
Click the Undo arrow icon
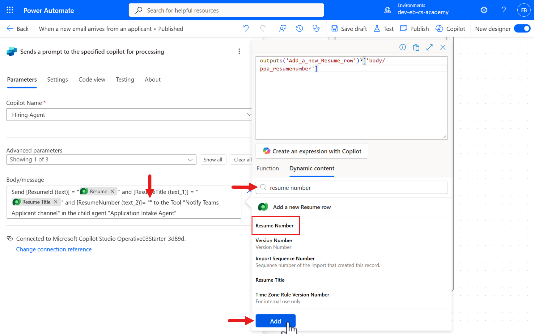tap(246, 29)
